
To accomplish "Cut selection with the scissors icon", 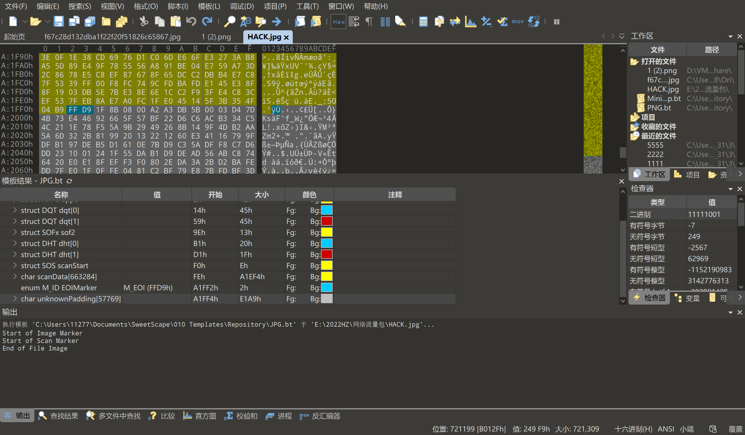I will click(144, 22).
